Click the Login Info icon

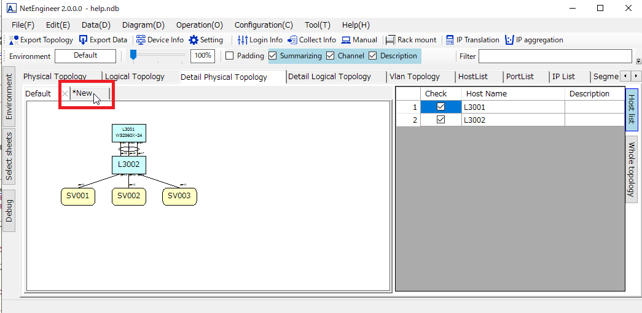[243, 40]
